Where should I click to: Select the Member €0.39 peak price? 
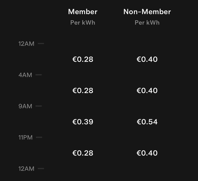point(82,122)
